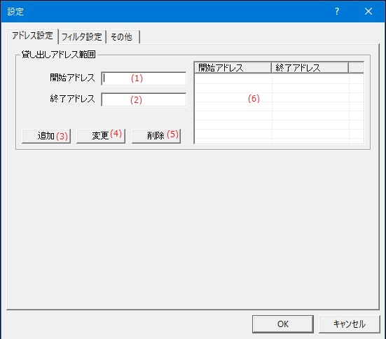The width and height of the screenshot is (386, 339).
Task: Select the アドレス設定 tab
Action: 32,36
